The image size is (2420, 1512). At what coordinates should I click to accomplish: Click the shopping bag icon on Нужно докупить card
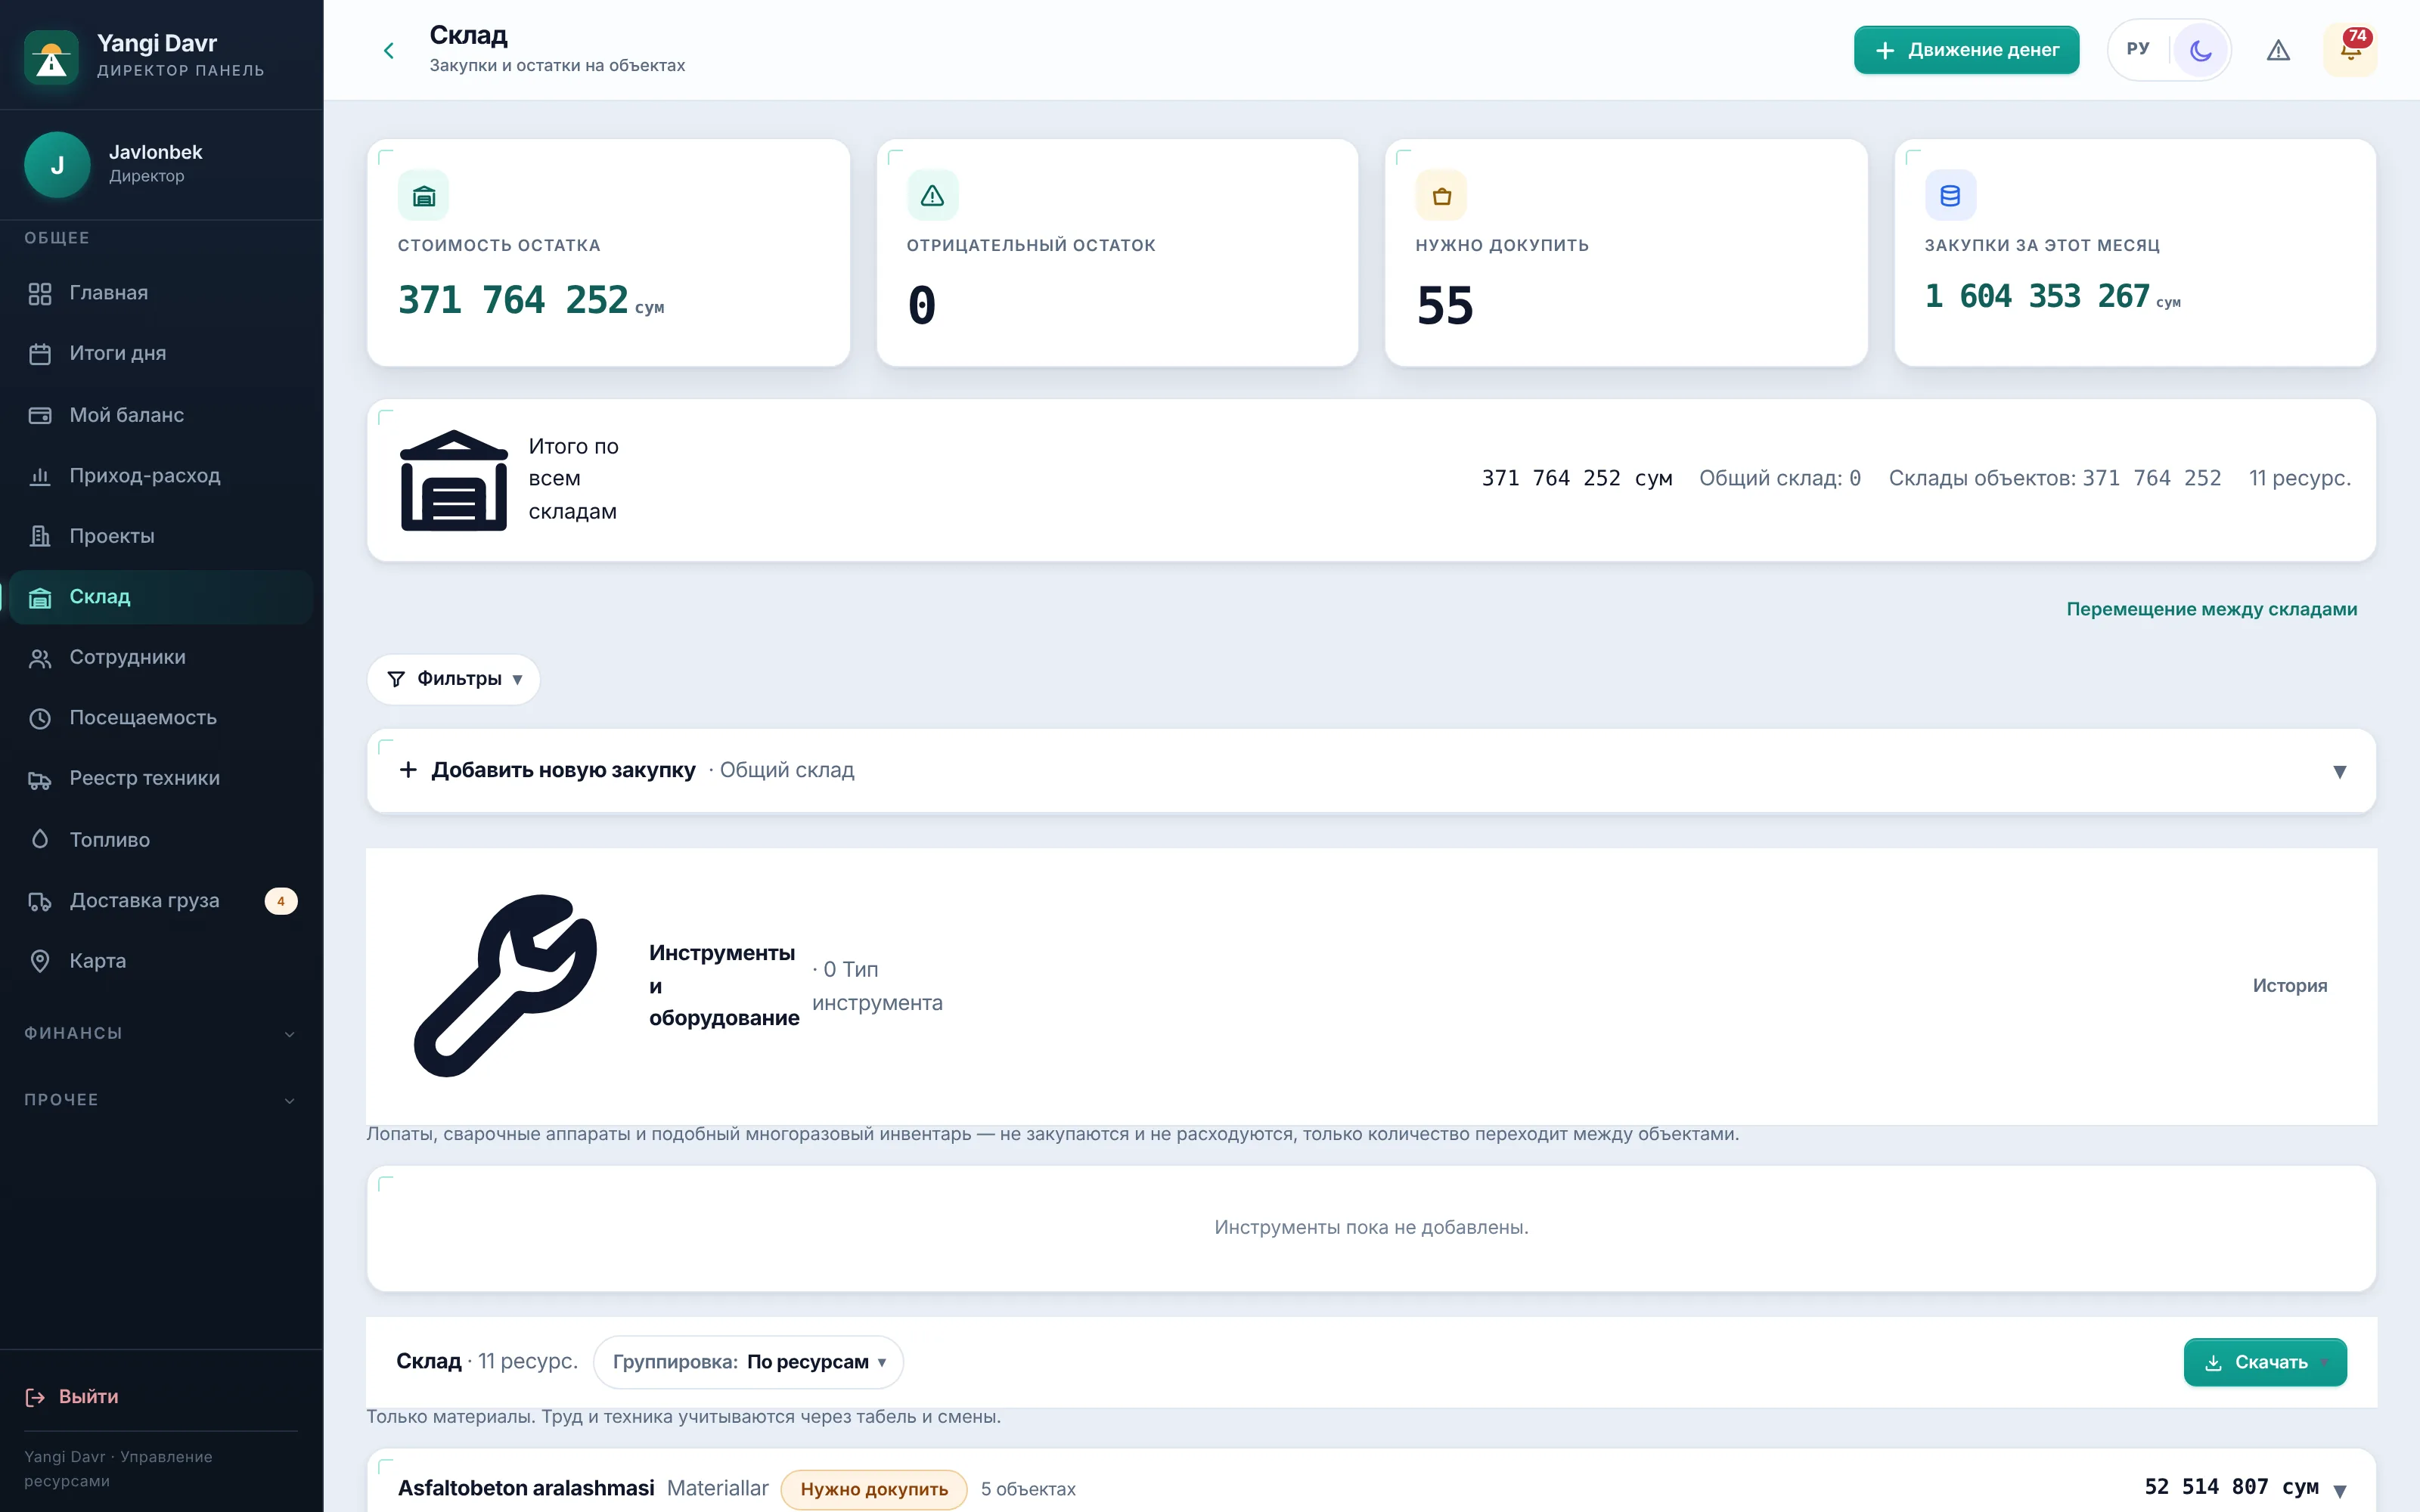tap(1441, 196)
